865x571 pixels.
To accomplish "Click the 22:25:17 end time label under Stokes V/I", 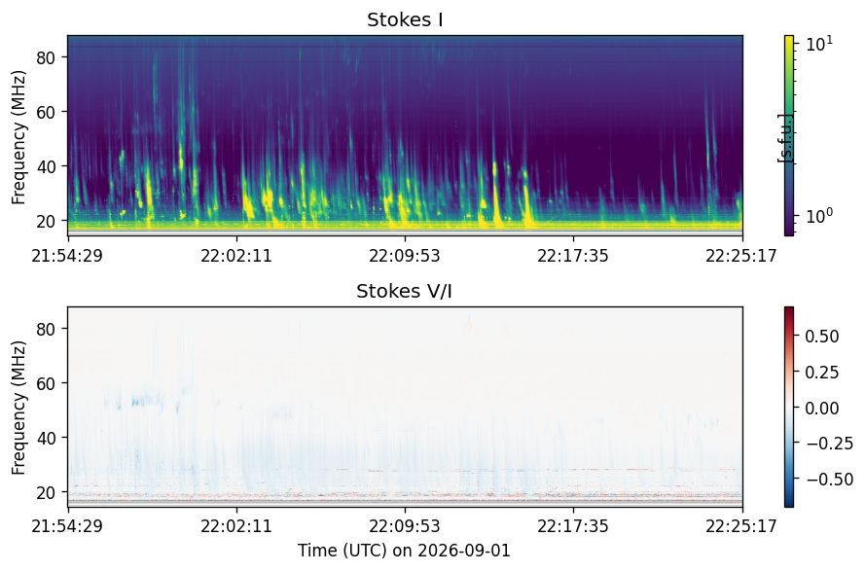I will click(741, 525).
